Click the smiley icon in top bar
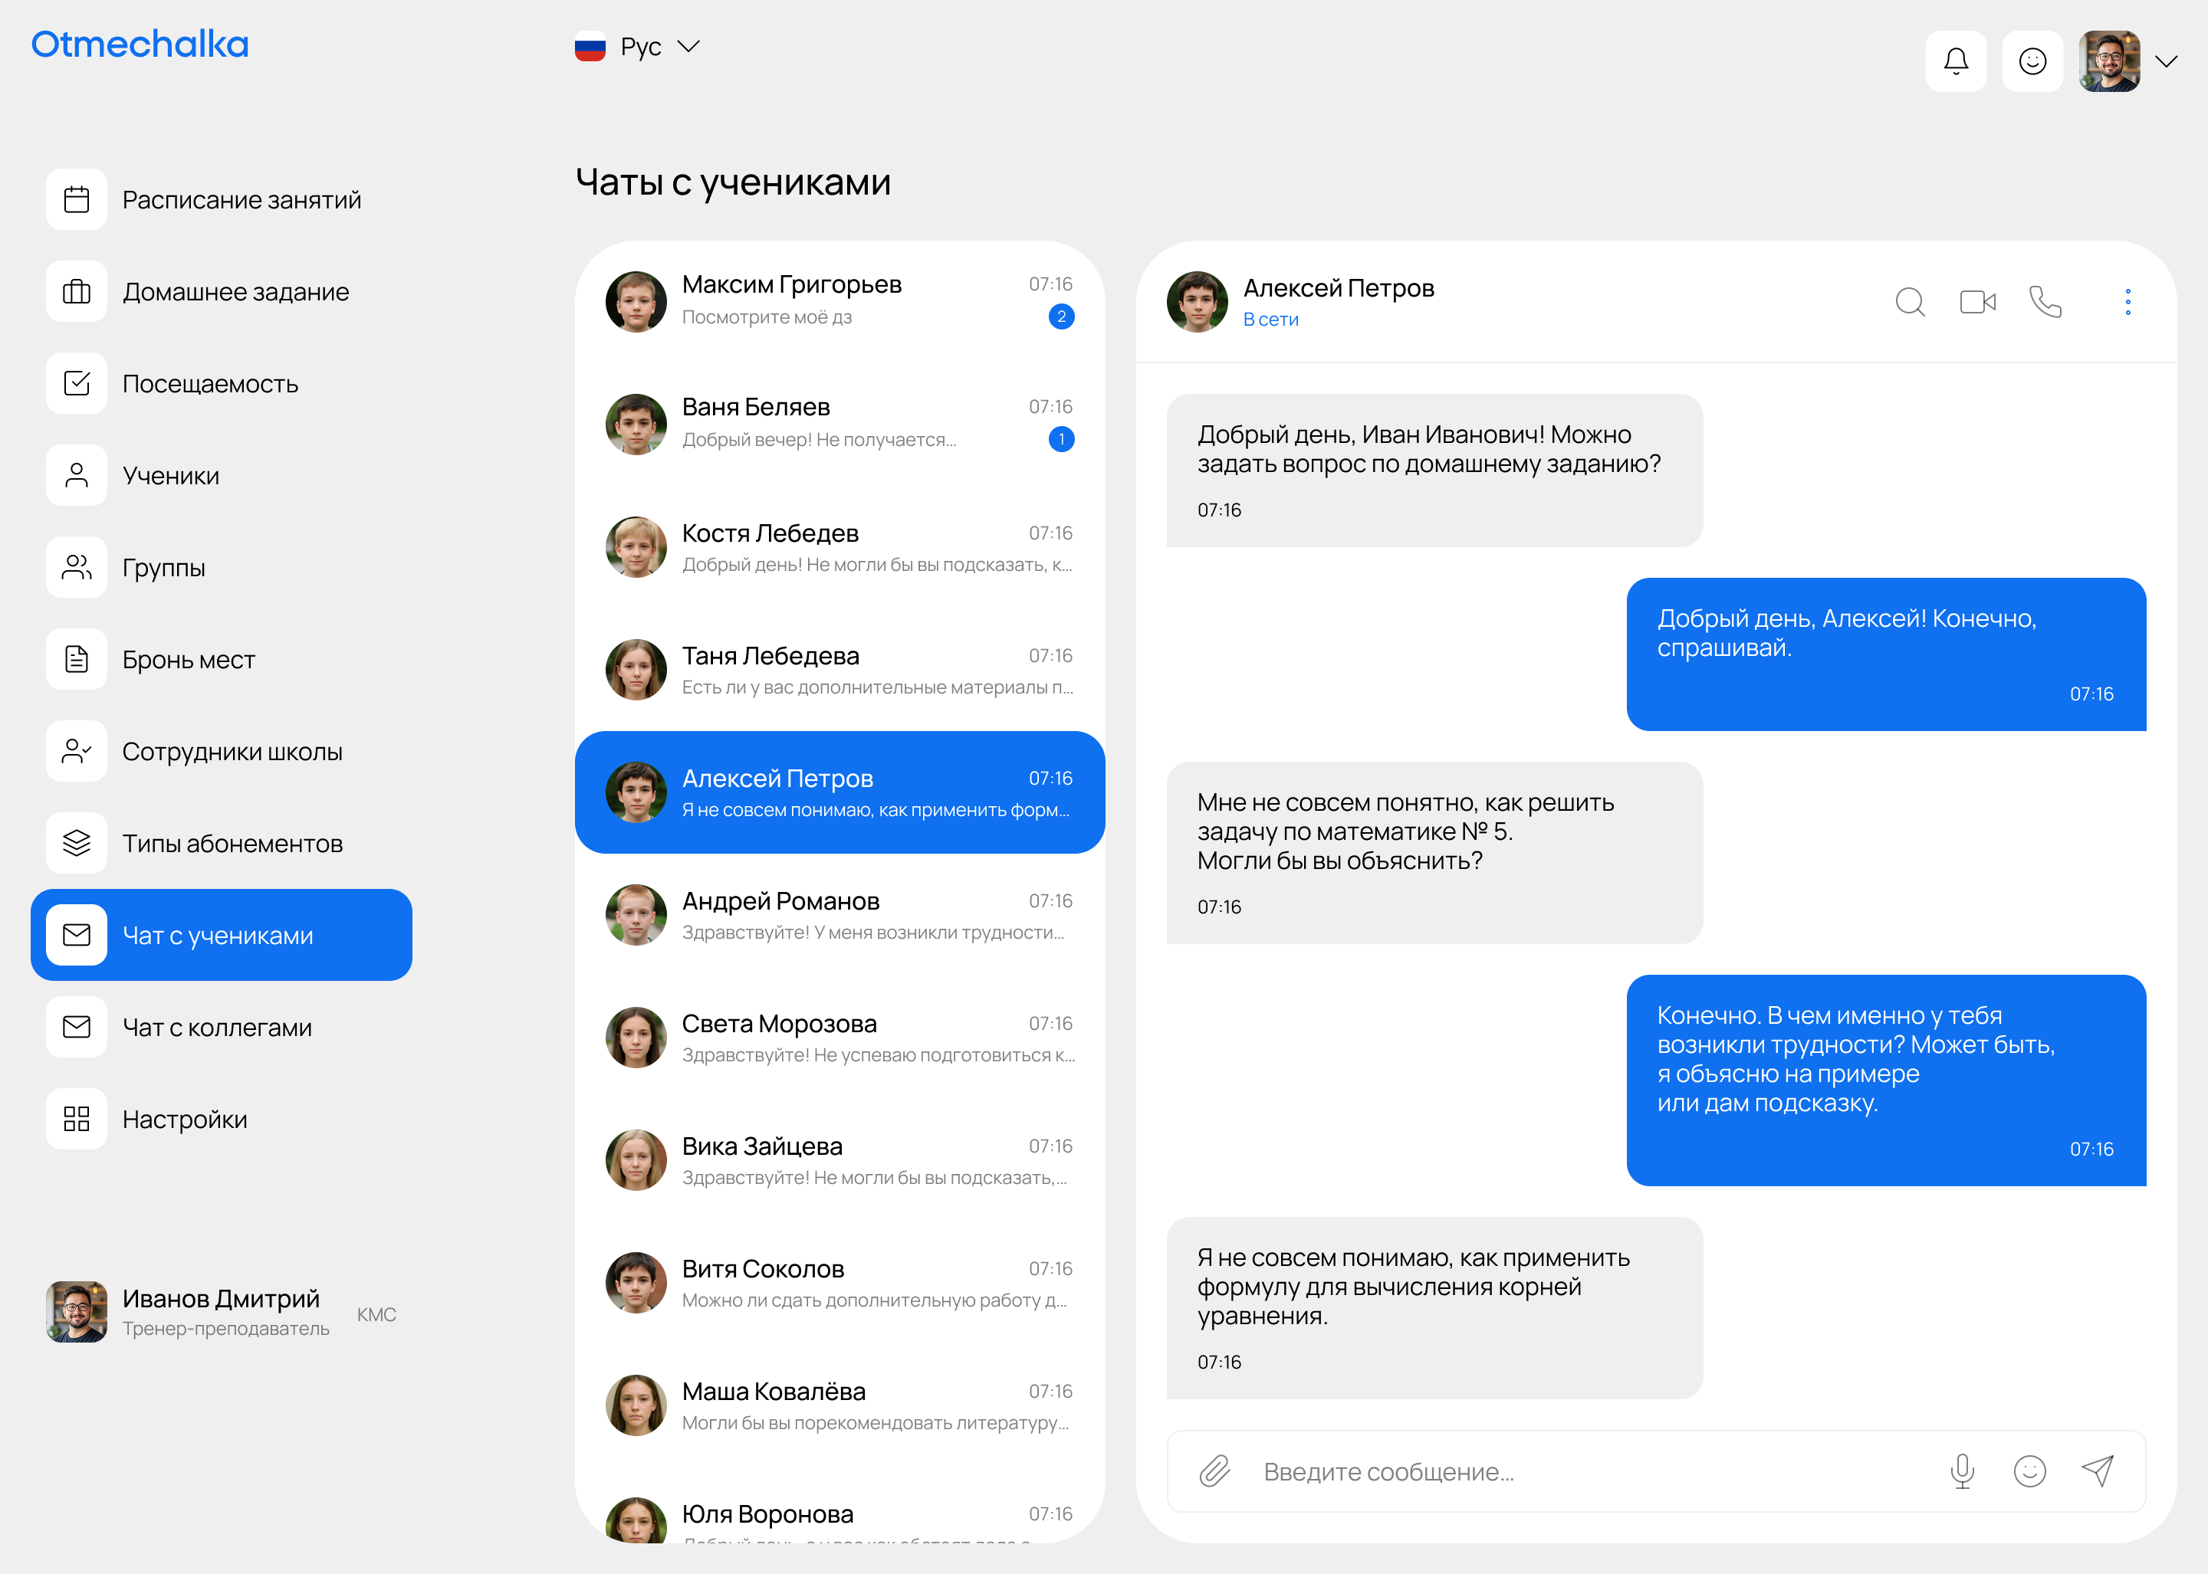The image size is (2208, 1574). tap(2032, 61)
